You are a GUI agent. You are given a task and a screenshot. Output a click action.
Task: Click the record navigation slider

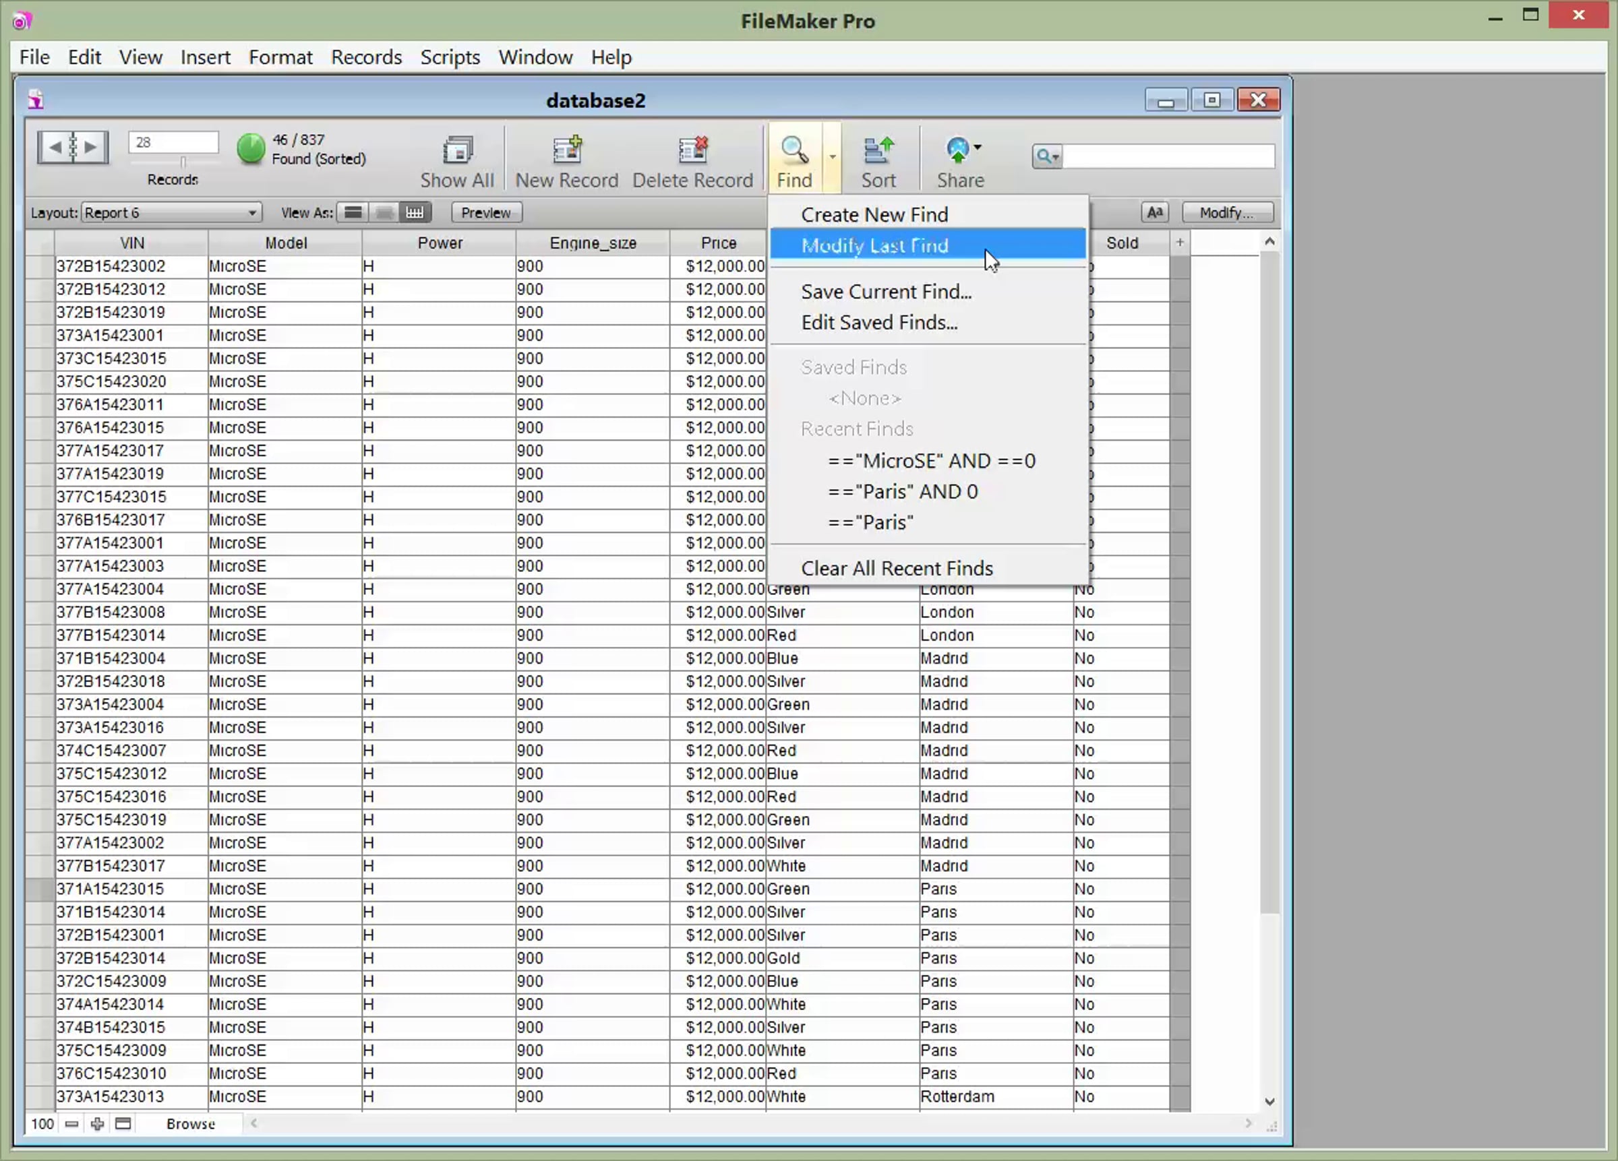(x=183, y=162)
